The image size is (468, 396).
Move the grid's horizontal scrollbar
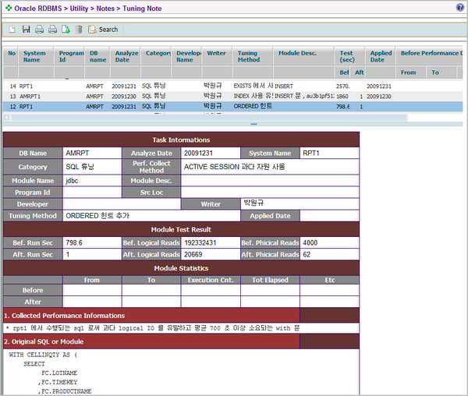pyautogui.click(x=209, y=118)
